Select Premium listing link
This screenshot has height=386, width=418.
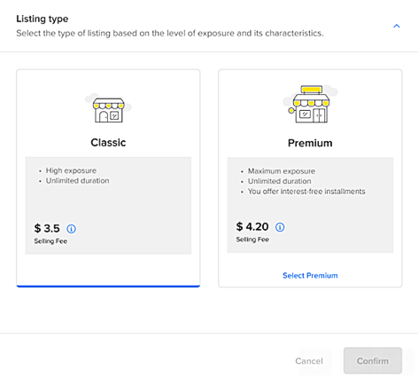[x=310, y=275]
